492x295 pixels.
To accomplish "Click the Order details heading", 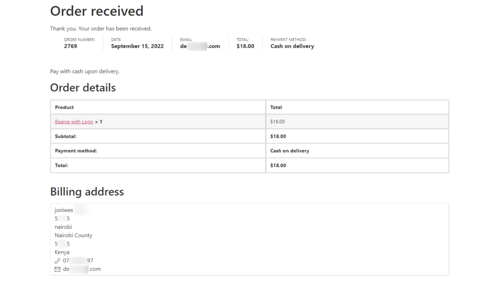I will pos(83,87).
